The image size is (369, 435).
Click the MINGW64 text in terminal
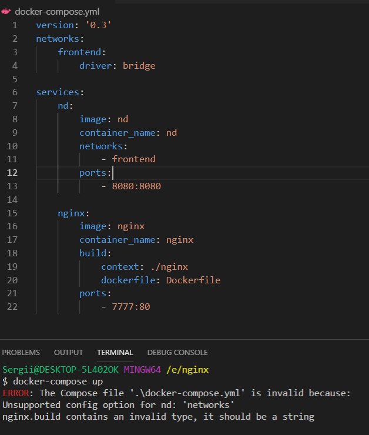[142, 370]
